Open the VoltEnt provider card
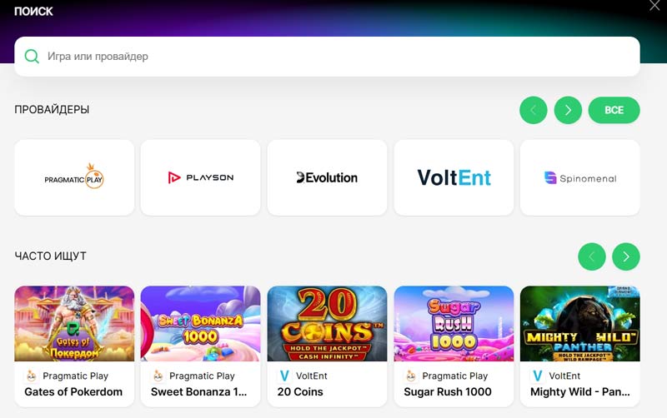Image resolution: width=667 pixels, height=418 pixels. pos(454,177)
